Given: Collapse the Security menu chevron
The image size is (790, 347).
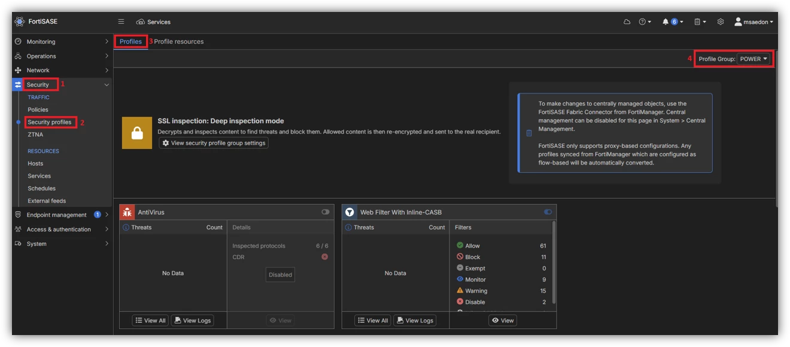Looking at the screenshot, I should [107, 85].
